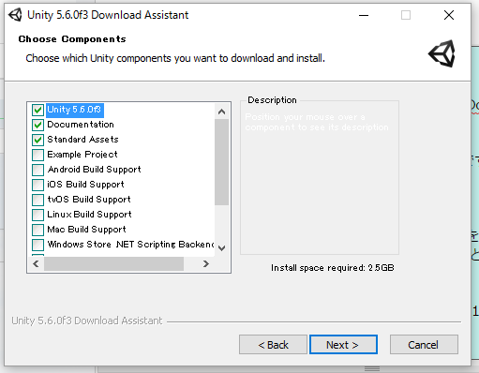
Task: Click the large Unity logo in header
Action: click(442, 53)
